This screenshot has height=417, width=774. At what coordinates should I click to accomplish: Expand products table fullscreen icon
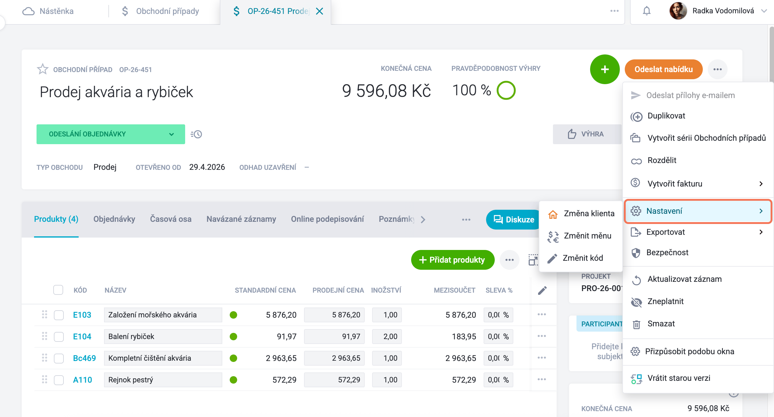point(533,260)
